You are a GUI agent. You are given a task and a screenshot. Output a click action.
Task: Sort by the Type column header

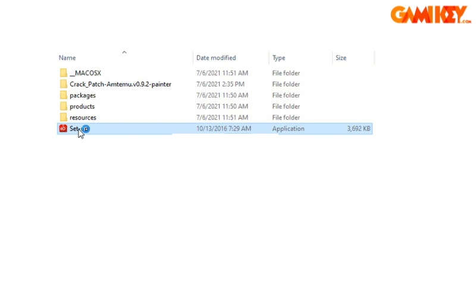click(278, 58)
